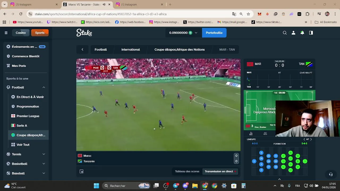Open a new browser tab

point(170,5)
